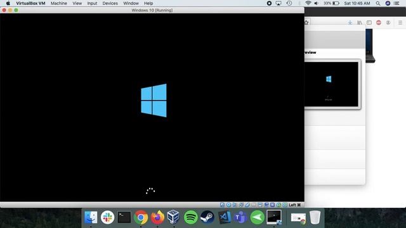This screenshot has height=228, width=406.
Task: Open Microsoft Teams from the dock
Action: 240,217
